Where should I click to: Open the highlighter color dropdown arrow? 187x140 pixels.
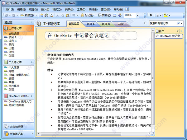pyautogui.click(x=169, y=15)
